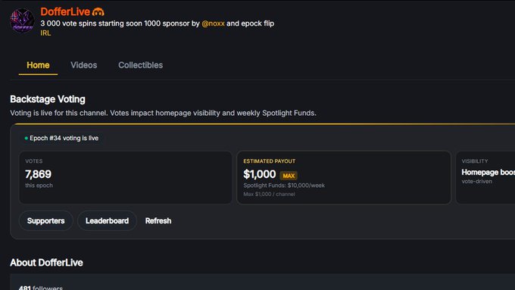Image resolution: width=515 pixels, height=290 pixels.
Task: Click the 481 followers count
Action: 41,288
